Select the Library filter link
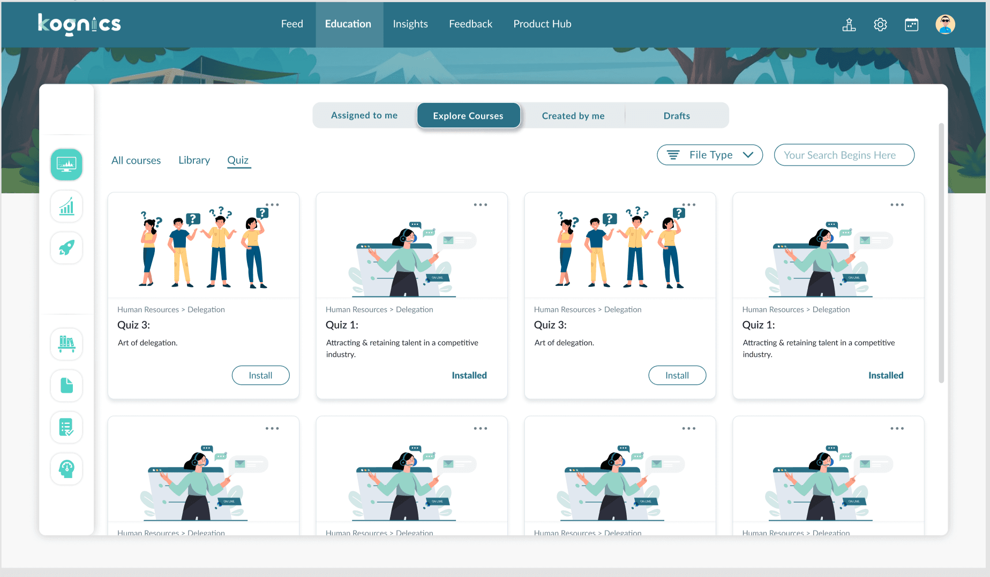This screenshot has height=577, width=990. 194,161
